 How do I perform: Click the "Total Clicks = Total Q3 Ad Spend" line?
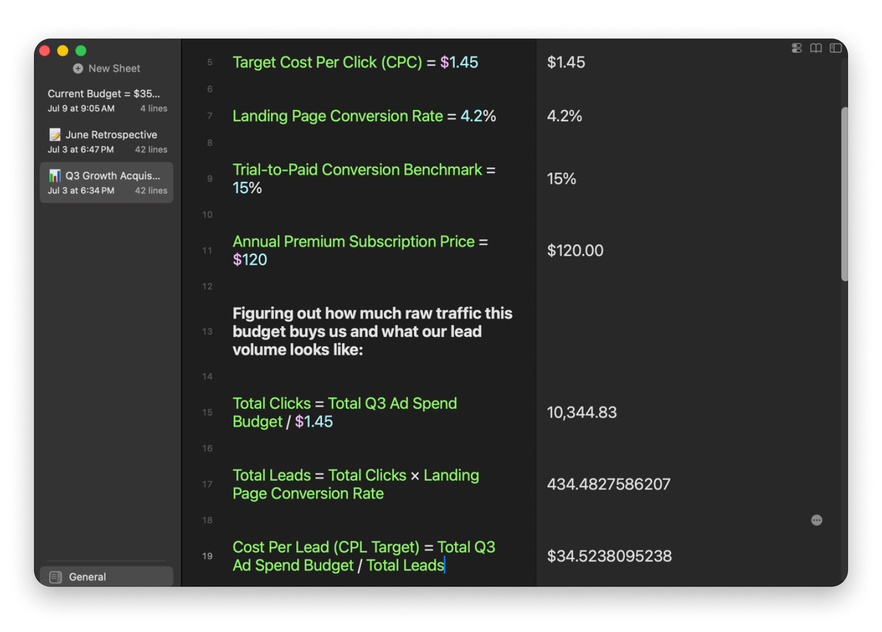coord(345,412)
